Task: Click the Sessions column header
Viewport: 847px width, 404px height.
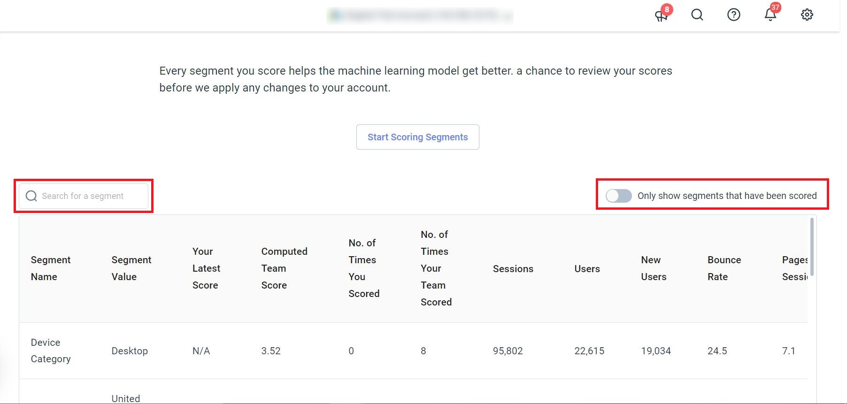Action: (513, 269)
